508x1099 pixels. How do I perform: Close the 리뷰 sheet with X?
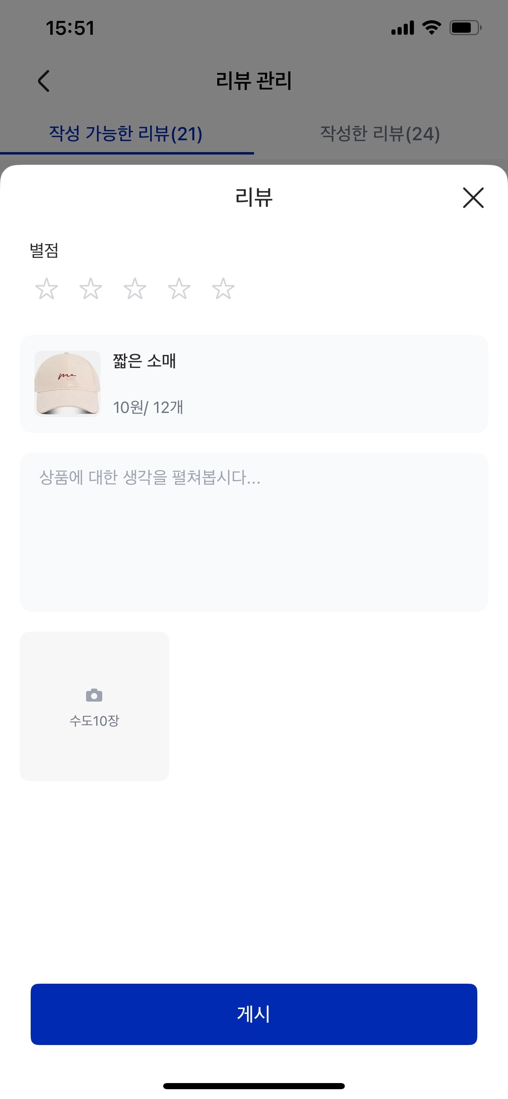(473, 198)
